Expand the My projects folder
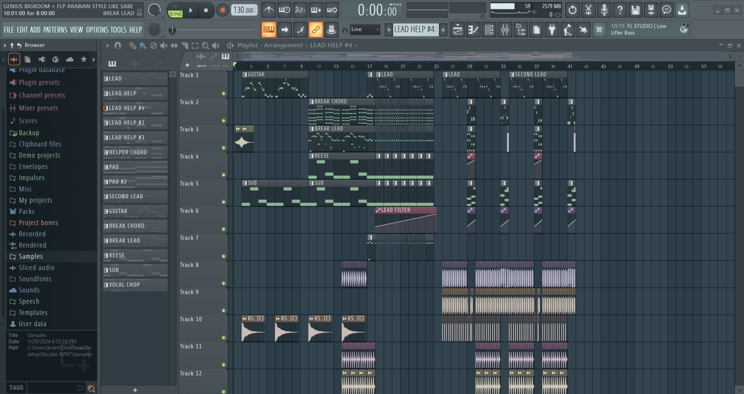Screen dimensions: 744x394 click(35, 200)
